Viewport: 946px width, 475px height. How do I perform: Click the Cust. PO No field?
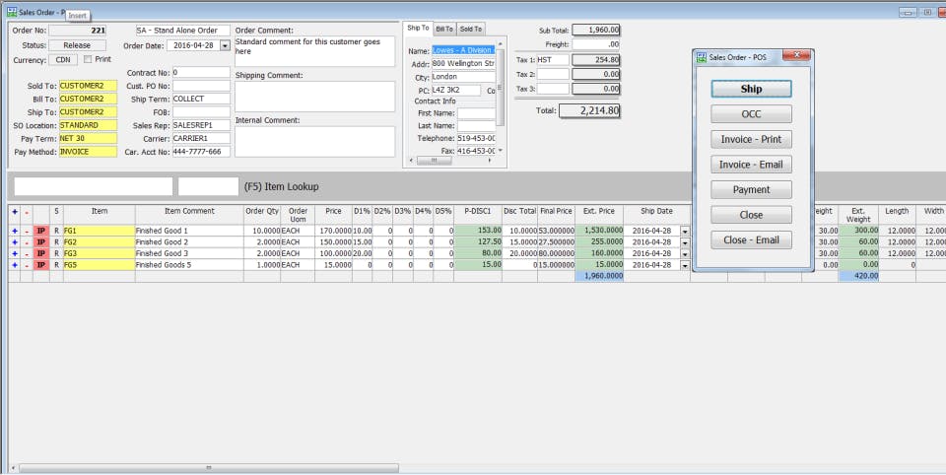(x=201, y=86)
